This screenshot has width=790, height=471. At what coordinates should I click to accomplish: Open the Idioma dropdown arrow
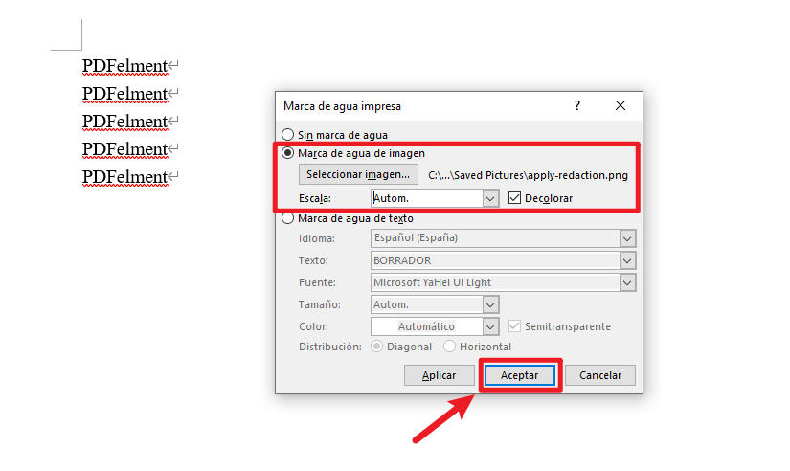click(x=627, y=238)
